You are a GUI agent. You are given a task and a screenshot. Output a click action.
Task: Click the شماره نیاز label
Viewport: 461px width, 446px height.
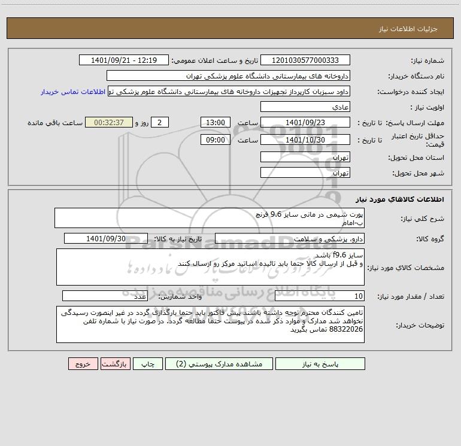427,61
